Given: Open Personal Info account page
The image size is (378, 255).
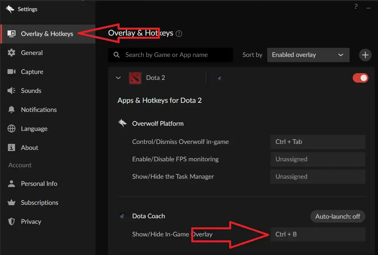Looking at the screenshot, I should 39,183.
